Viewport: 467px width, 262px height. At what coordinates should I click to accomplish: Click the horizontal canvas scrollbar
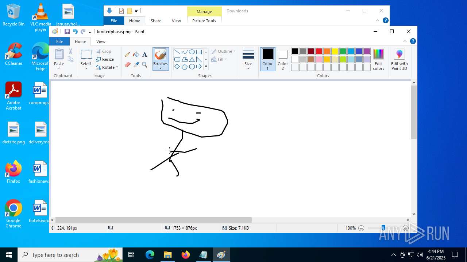pos(154,220)
